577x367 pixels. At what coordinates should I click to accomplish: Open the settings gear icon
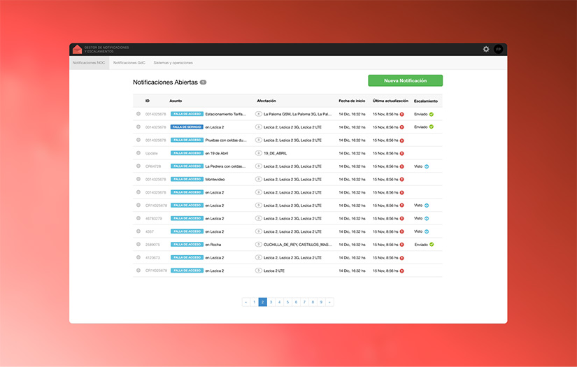coord(486,49)
